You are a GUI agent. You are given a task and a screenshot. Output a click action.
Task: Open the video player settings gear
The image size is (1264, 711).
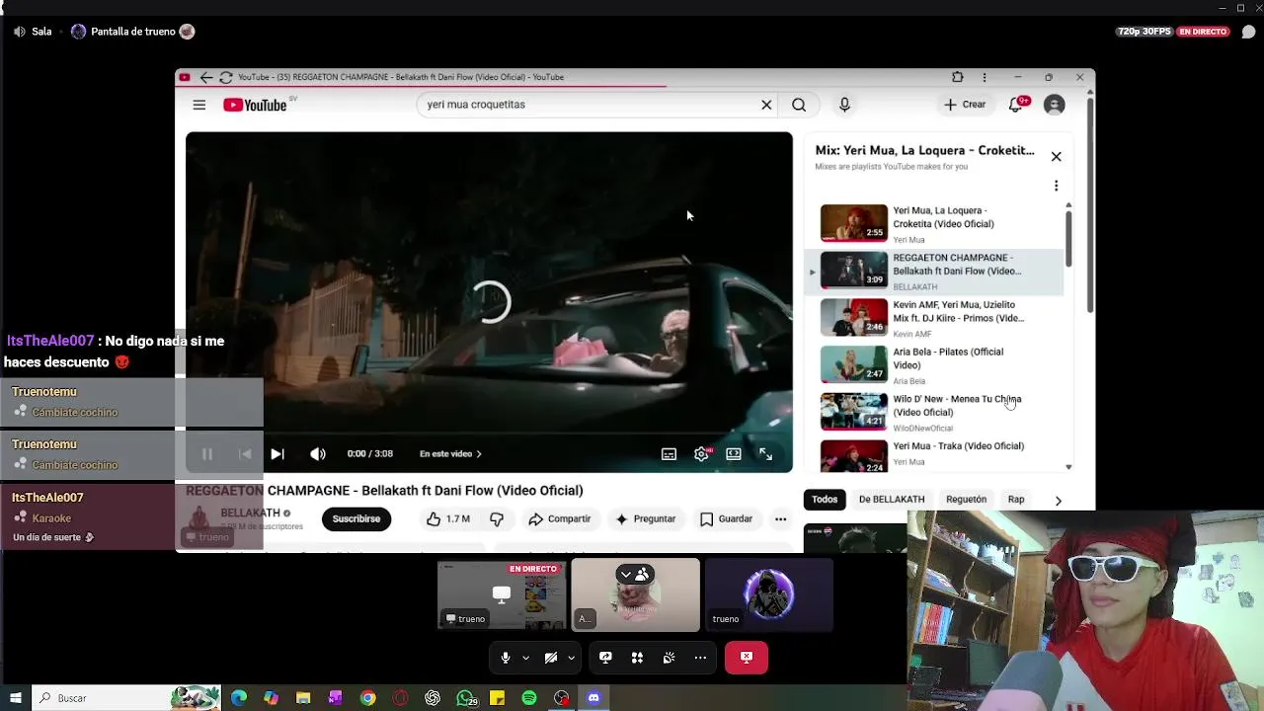701,454
